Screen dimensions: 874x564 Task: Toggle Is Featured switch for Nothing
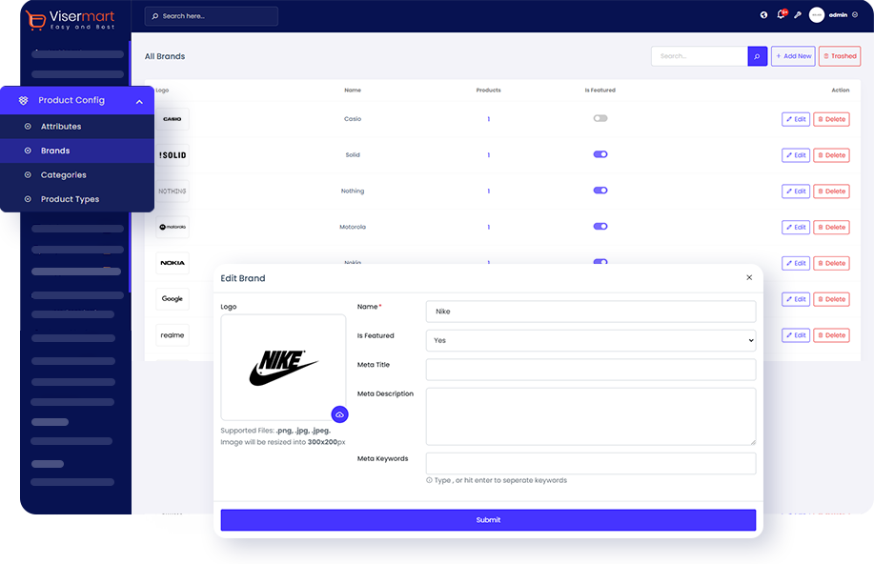pyautogui.click(x=600, y=190)
